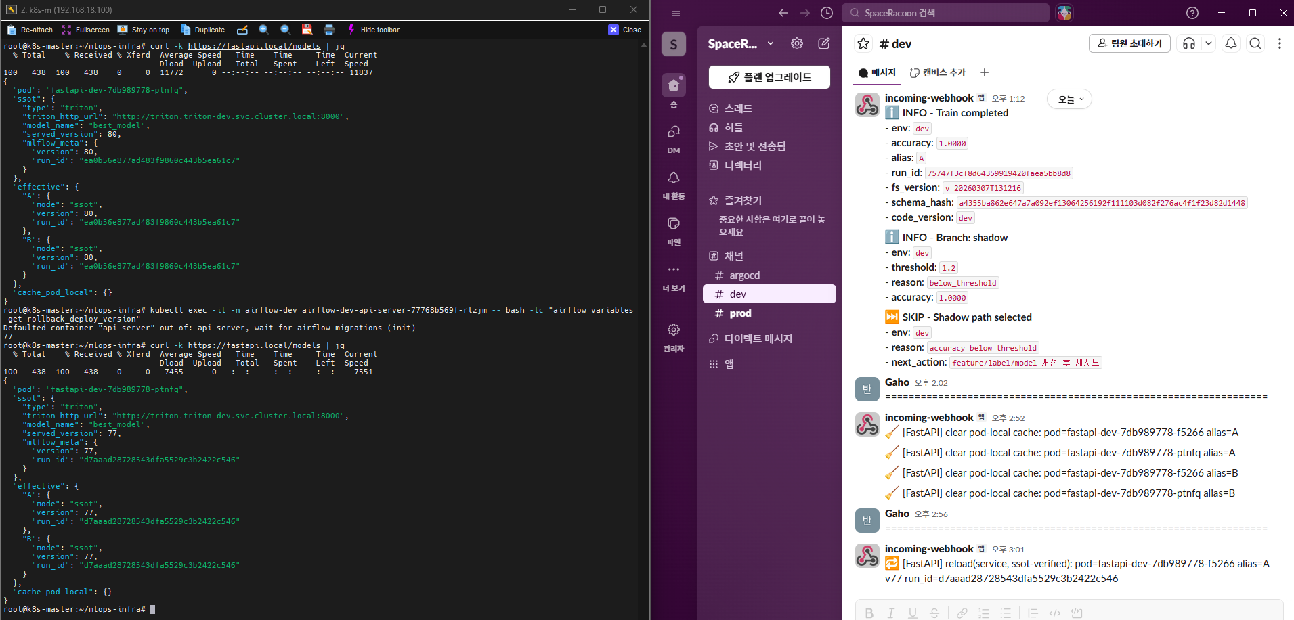Open the workspace settings gear
Image resolution: width=1294 pixels, height=620 pixels.
(x=796, y=43)
